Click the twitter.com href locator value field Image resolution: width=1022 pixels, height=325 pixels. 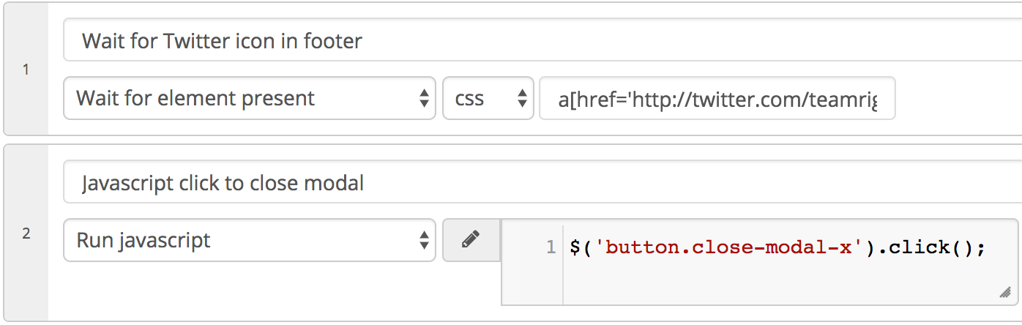coord(717,98)
